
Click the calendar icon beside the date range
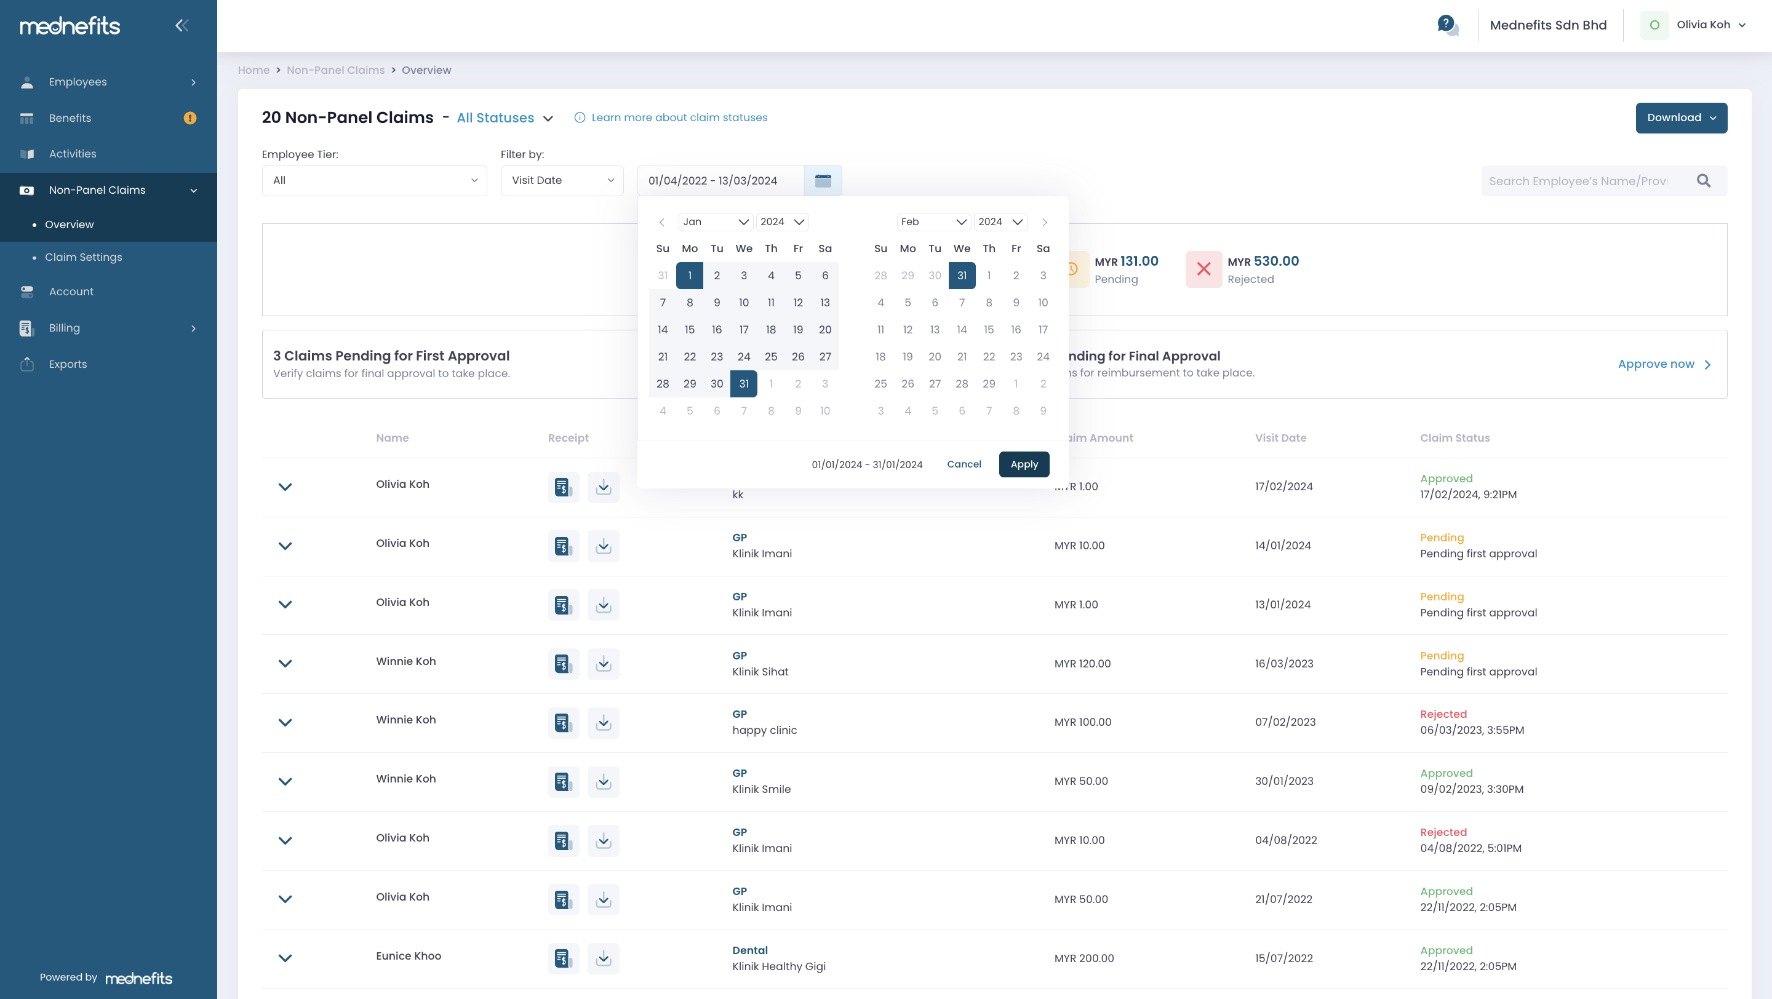823,180
